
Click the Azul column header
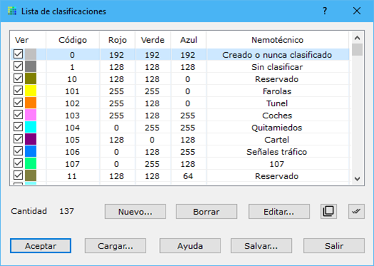[188, 40]
